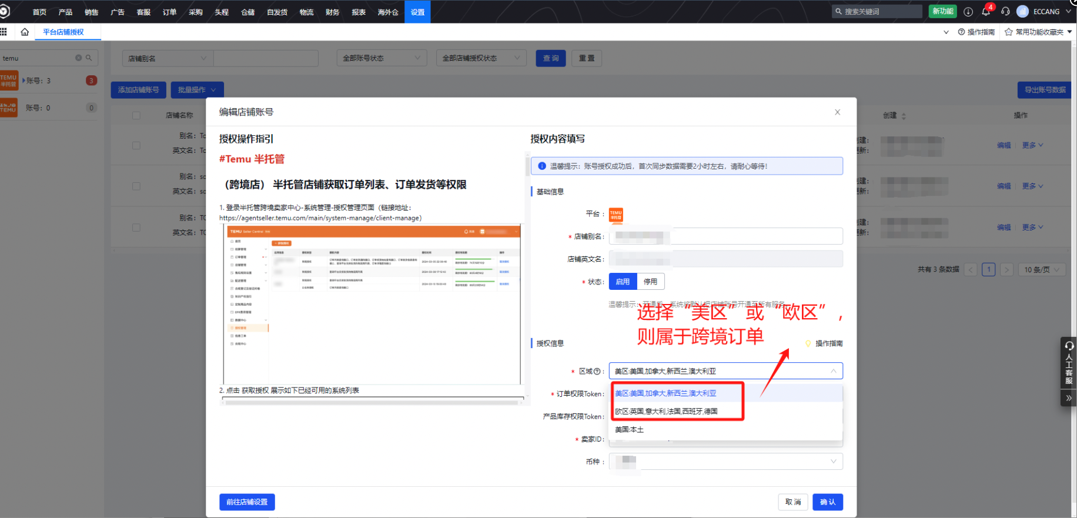Select the second TEMU platform icon with 账号: 0
The height and width of the screenshot is (518, 1077).
click(x=9, y=108)
